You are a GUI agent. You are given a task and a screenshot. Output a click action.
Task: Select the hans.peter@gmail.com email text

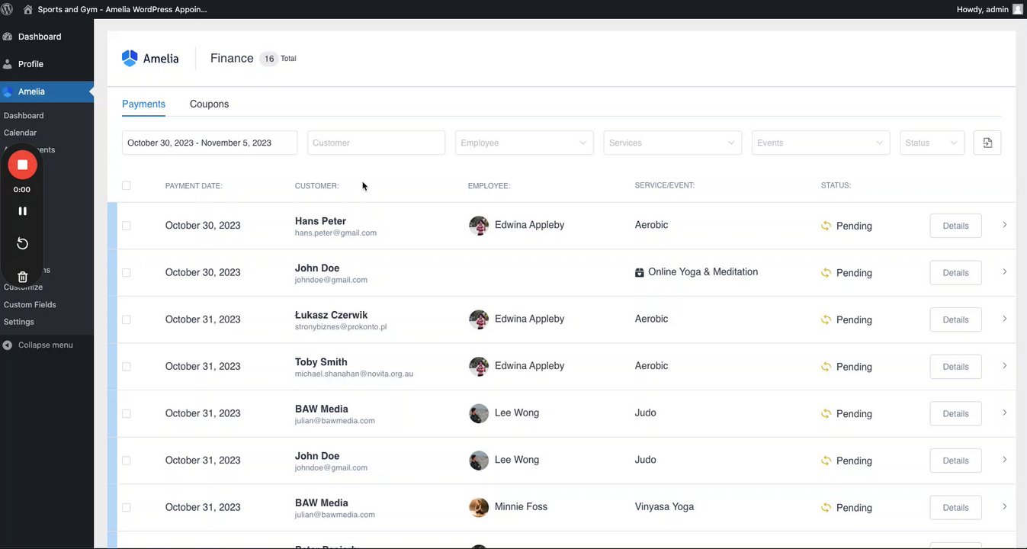[x=335, y=233]
